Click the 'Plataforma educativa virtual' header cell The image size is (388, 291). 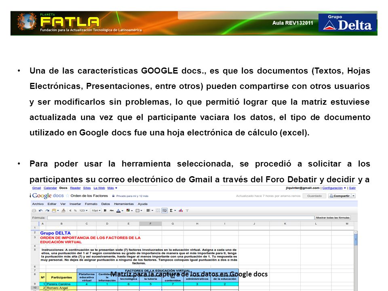pos(86,277)
